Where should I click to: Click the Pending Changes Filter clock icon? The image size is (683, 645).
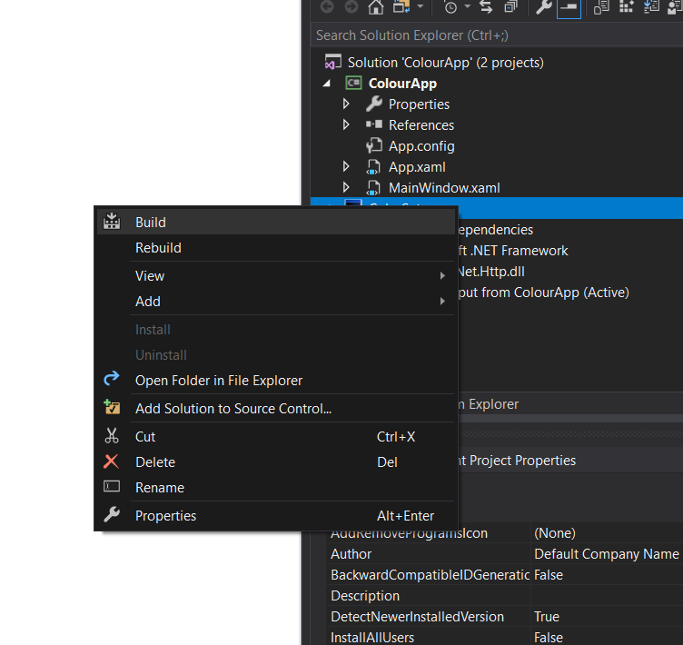[450, 7]
